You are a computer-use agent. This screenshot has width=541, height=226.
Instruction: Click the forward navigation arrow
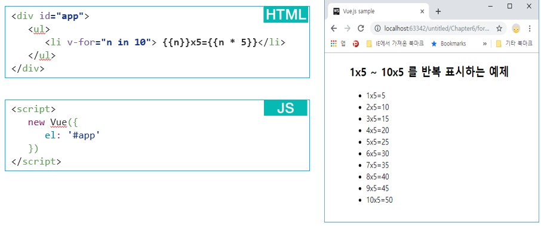tap(347, 29)
